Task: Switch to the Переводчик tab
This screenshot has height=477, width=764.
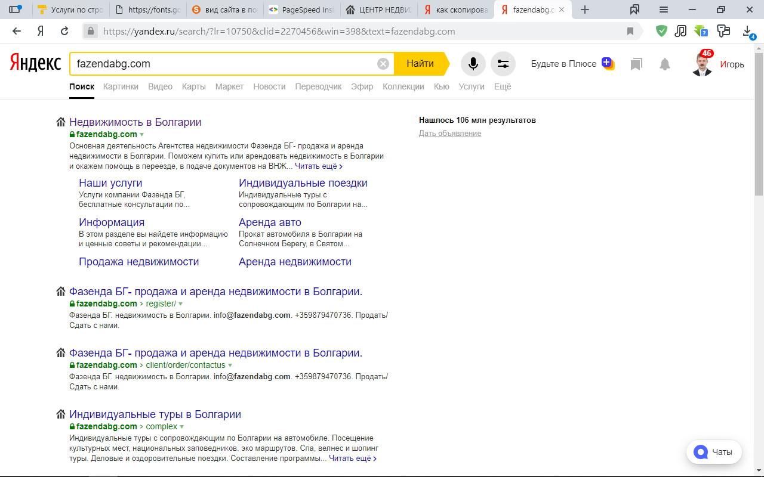Action: coord(318,86)
